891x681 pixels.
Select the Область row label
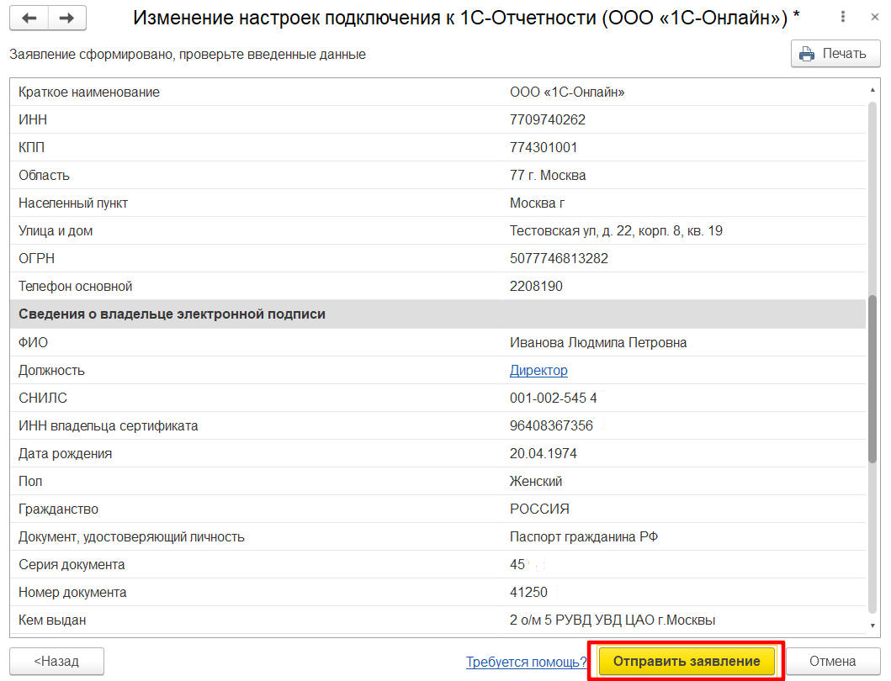pos(44,176)
